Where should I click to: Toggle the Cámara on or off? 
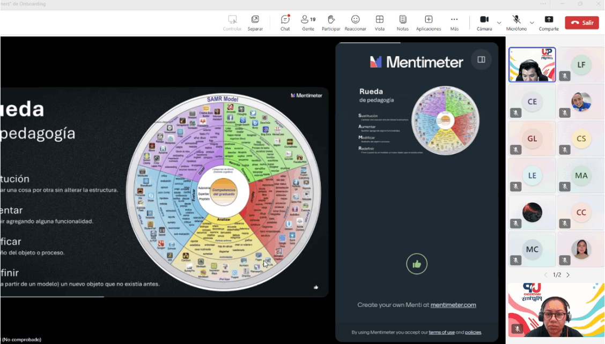(484, 23)
